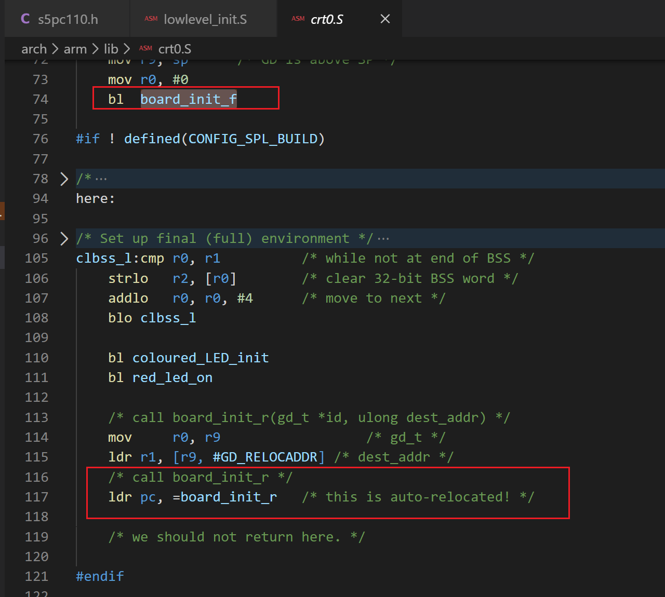Click the ASM icon on crt0.S tab
The image size is (665, 597).
click(298, 19)
